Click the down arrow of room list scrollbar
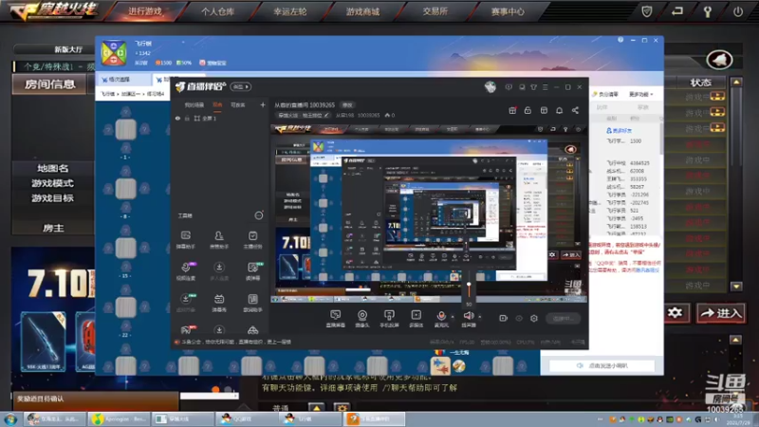Image resolution: width=759 pixels, height=427 pixels. pyautogui.click(x=736, y=287)
